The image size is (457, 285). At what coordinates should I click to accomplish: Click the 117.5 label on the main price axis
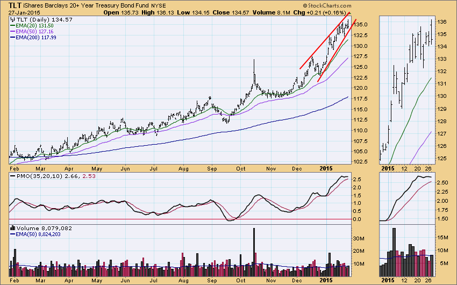coord(362,98)
